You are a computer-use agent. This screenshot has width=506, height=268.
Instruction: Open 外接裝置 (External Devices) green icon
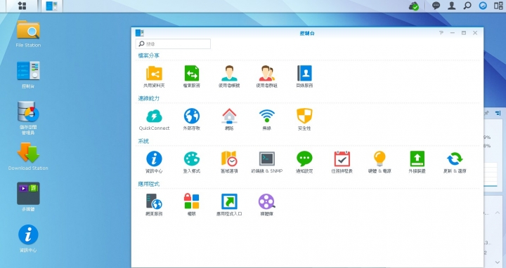point(417,159)
